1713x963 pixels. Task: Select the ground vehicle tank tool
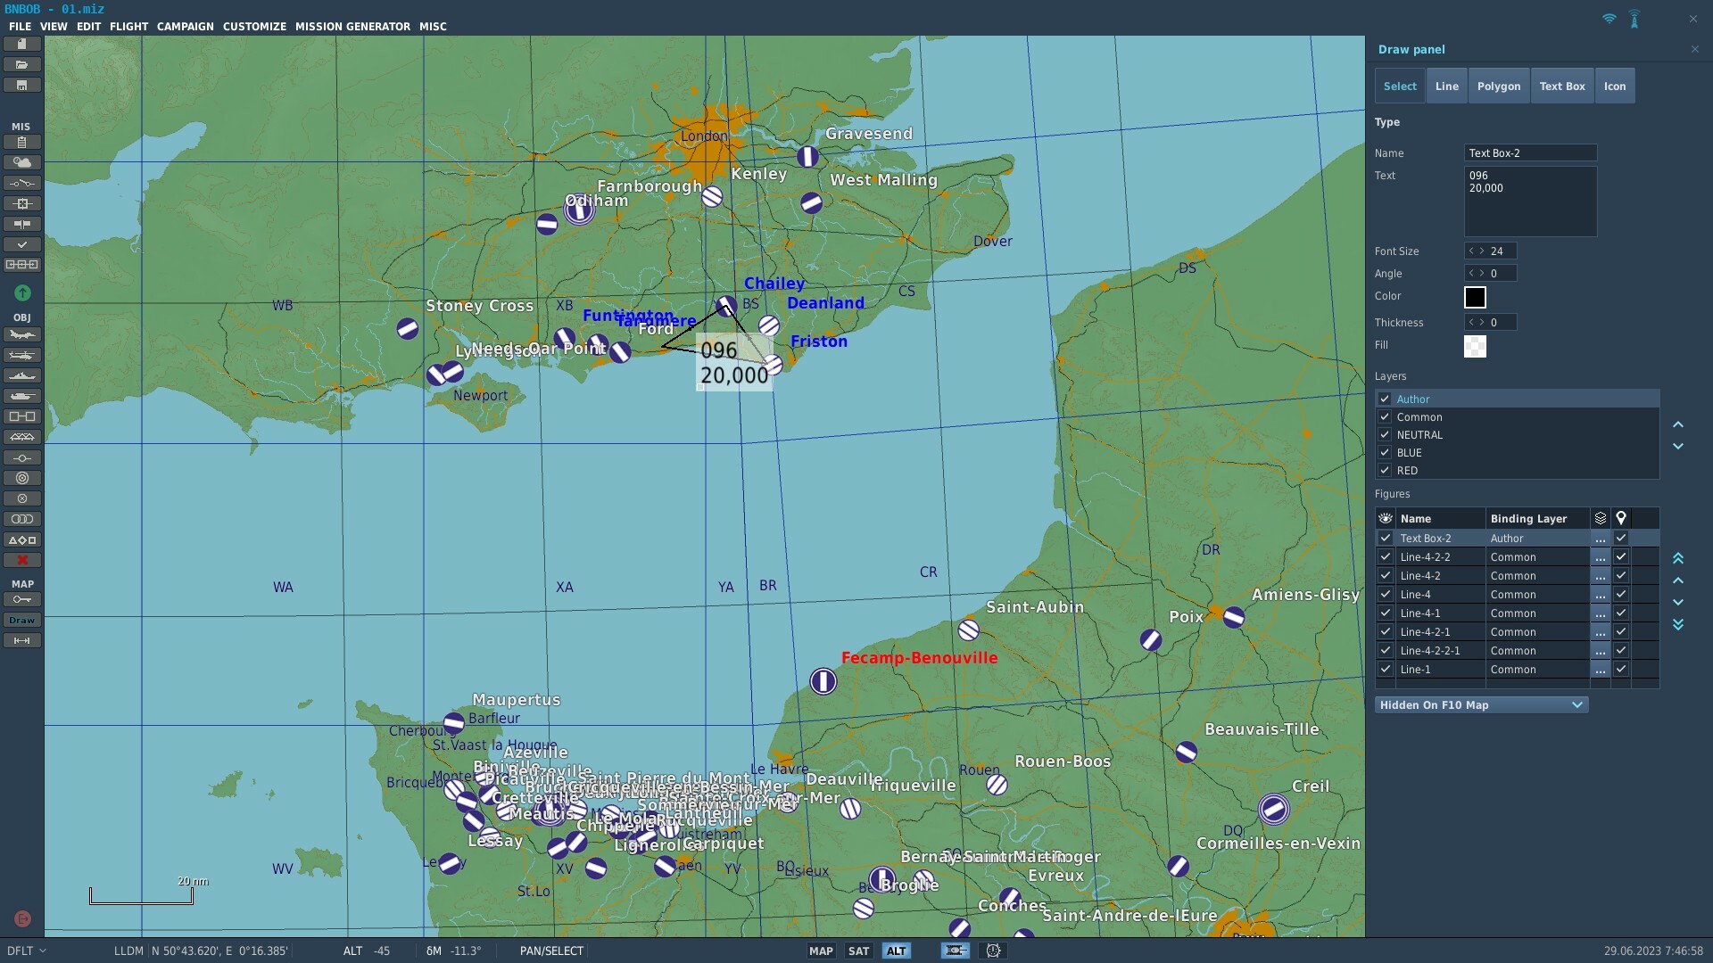click(x=22, y=397)
